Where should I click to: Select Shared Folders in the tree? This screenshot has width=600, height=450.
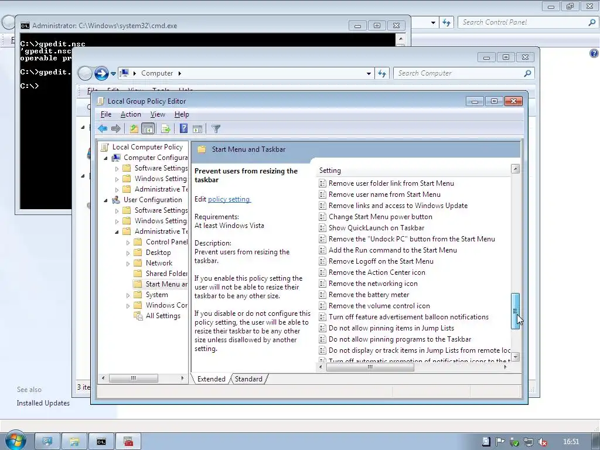pyautogui.click(x=166, y=273)
